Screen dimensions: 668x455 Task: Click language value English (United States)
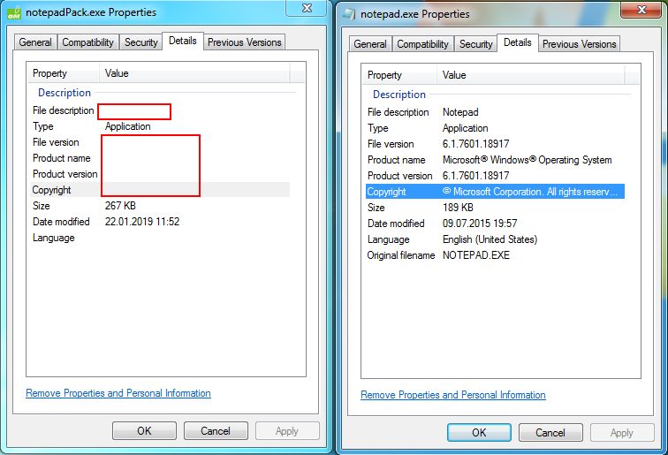[x=490, y=239]
